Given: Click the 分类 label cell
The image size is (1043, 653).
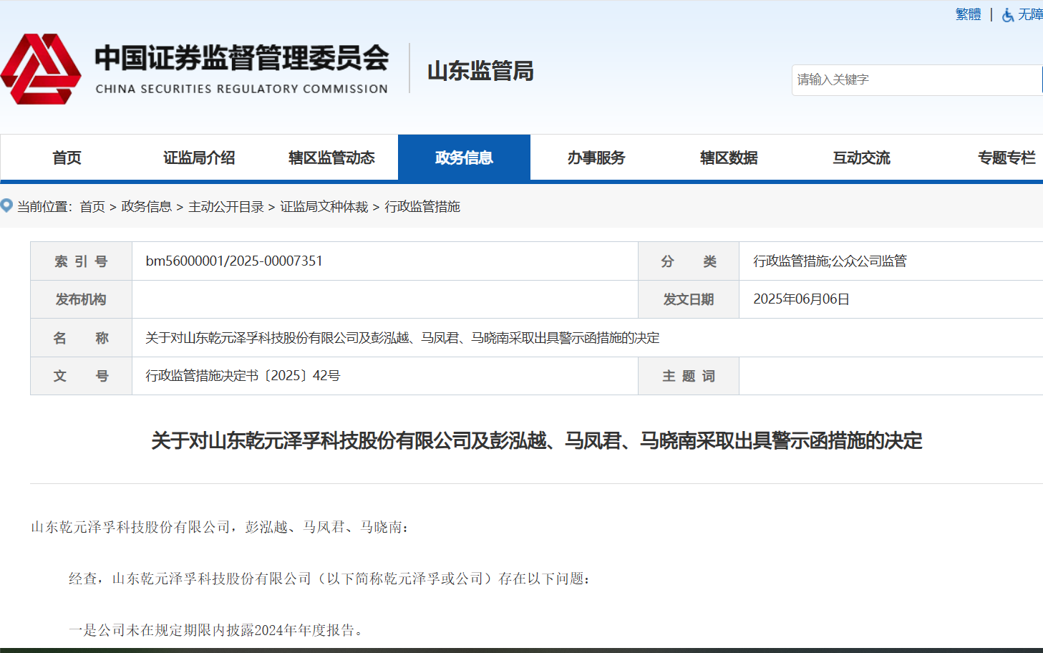Looking at the screenshot, I should click(689, 261).
